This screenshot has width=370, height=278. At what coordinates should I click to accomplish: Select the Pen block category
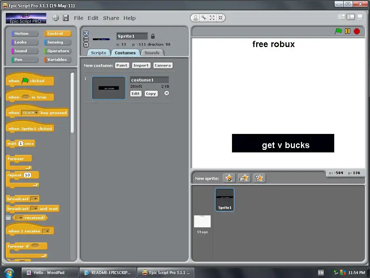coord(25,60)
